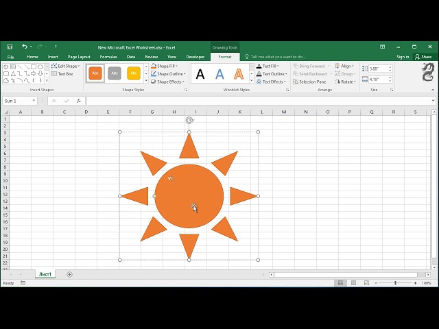
Task: Switch to the Developer tab
Action: point(195,57)
